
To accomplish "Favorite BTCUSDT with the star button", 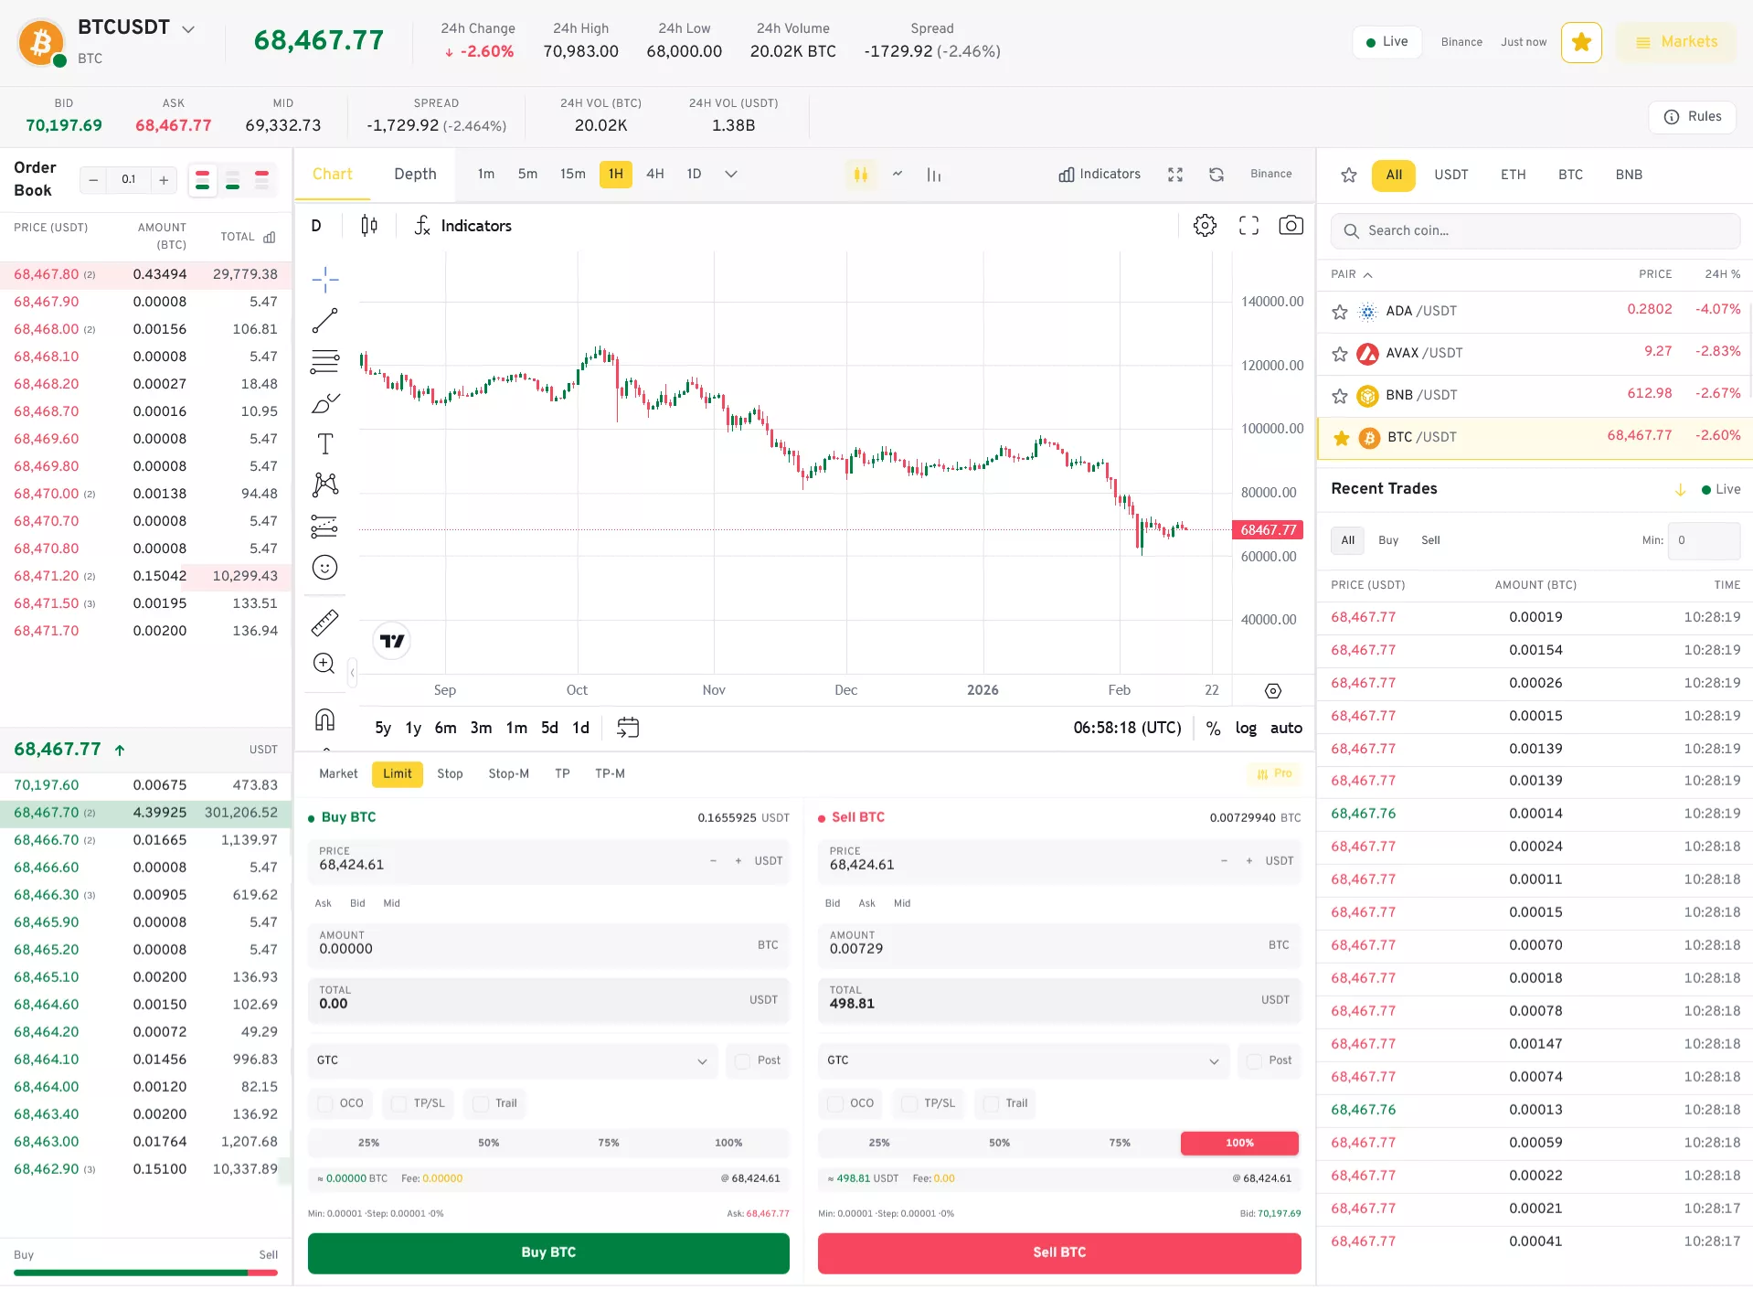I will point(1580,42).
